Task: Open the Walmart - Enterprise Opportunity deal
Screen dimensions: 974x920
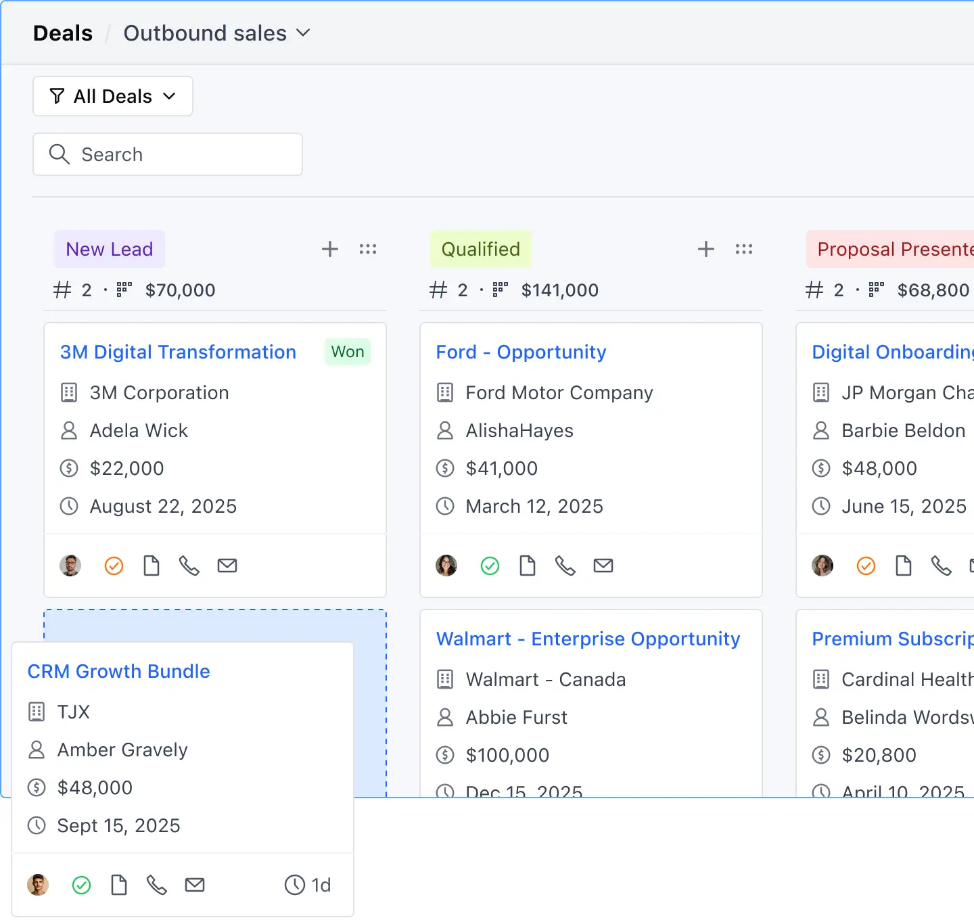Action: (x=588, y=639)
